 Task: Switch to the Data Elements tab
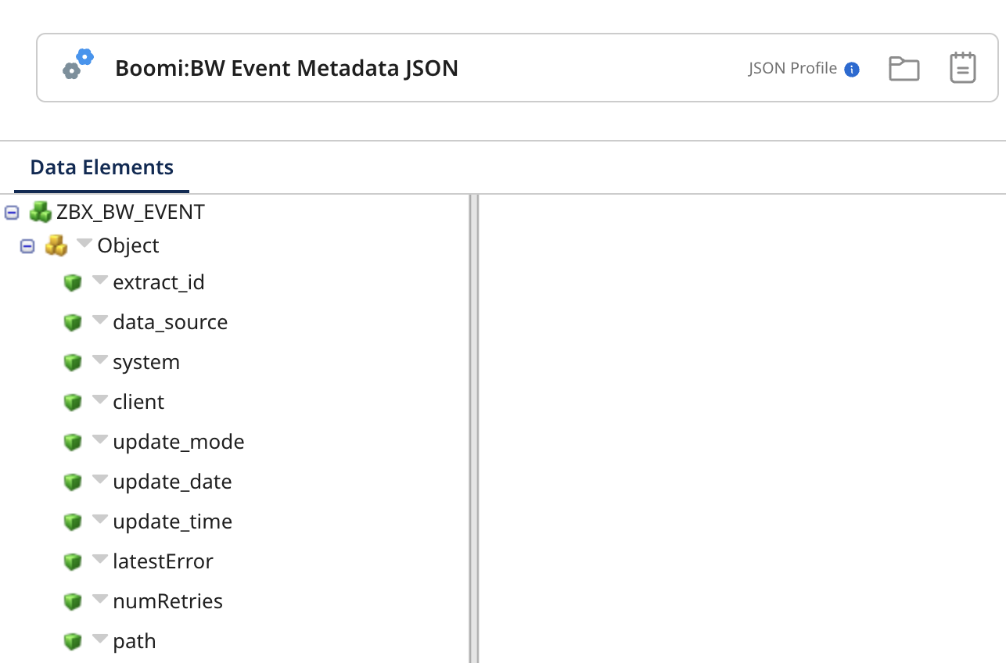(101, 167)
